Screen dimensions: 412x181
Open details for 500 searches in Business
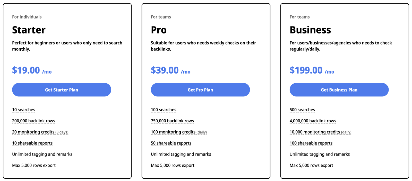(x=302, y=110)
